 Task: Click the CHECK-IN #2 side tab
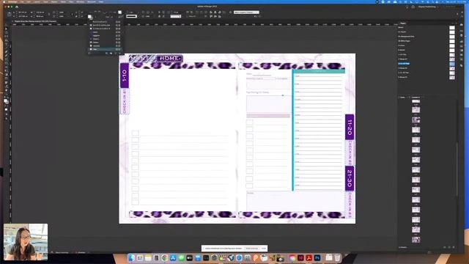point(350,153)
